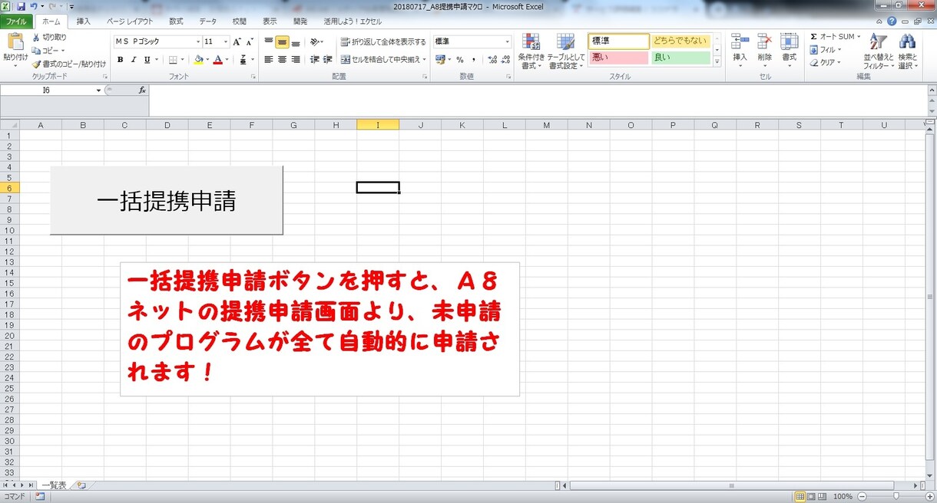Click the decrease indent icon

coord(314,59)
